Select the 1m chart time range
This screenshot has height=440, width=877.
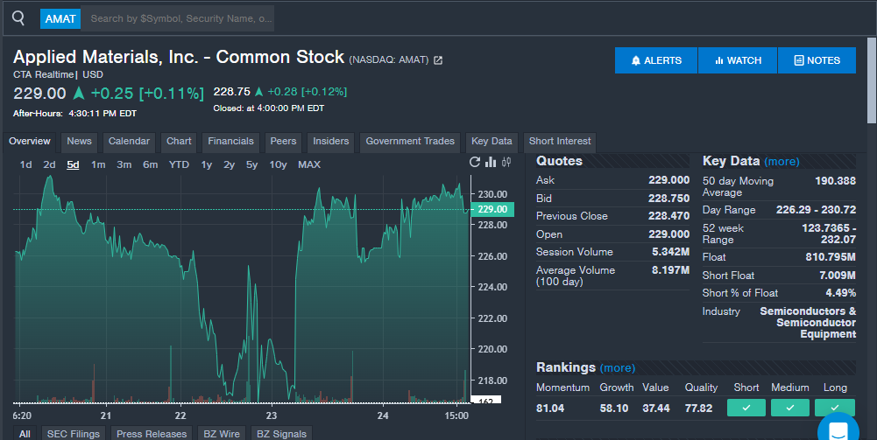click(98, 164)
